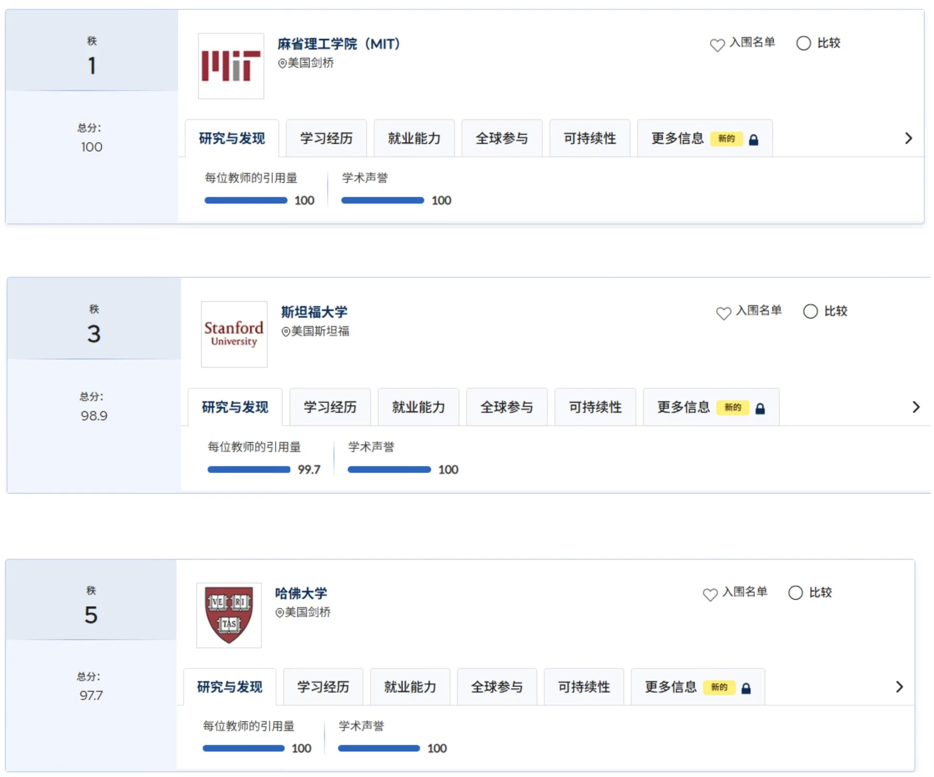Click the Harvard shield logo

229,615
